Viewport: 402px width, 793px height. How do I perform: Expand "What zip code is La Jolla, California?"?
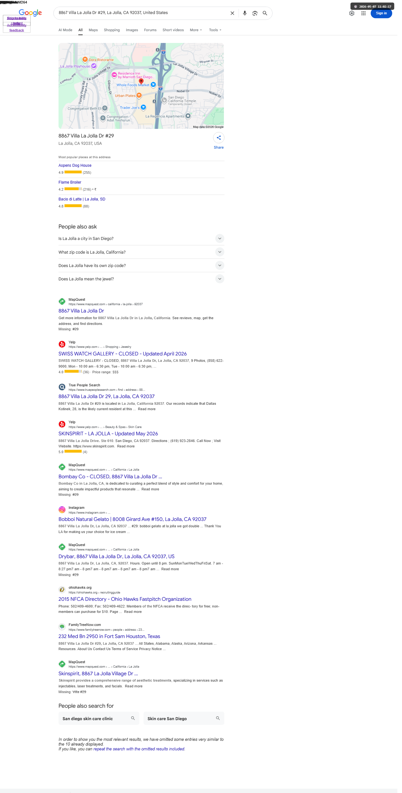coord(141,252)
